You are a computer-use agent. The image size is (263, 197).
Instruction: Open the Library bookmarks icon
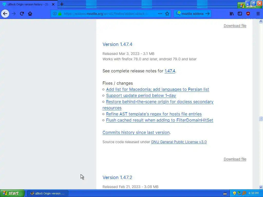232,14
